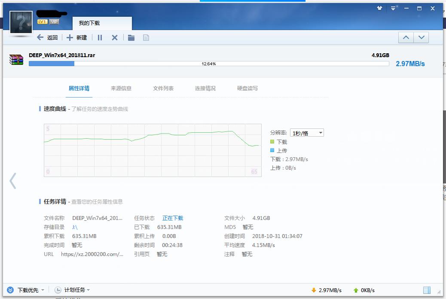Switch to the 硬盘读写 tab

click(247, 88)
